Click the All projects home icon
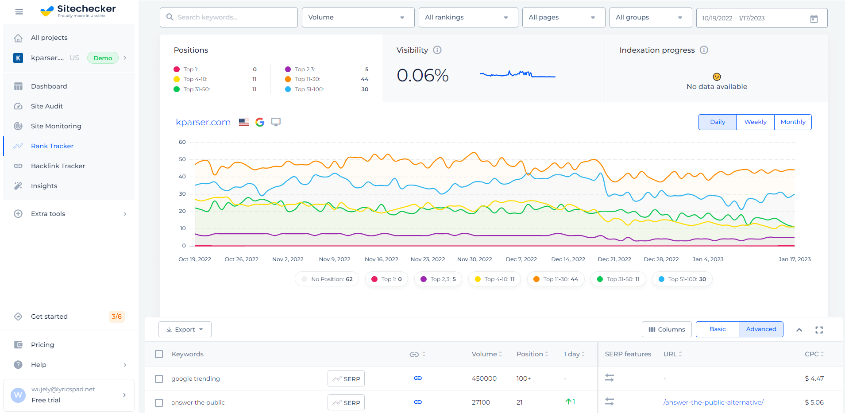The image size is (845, 413). pos(18,38)
